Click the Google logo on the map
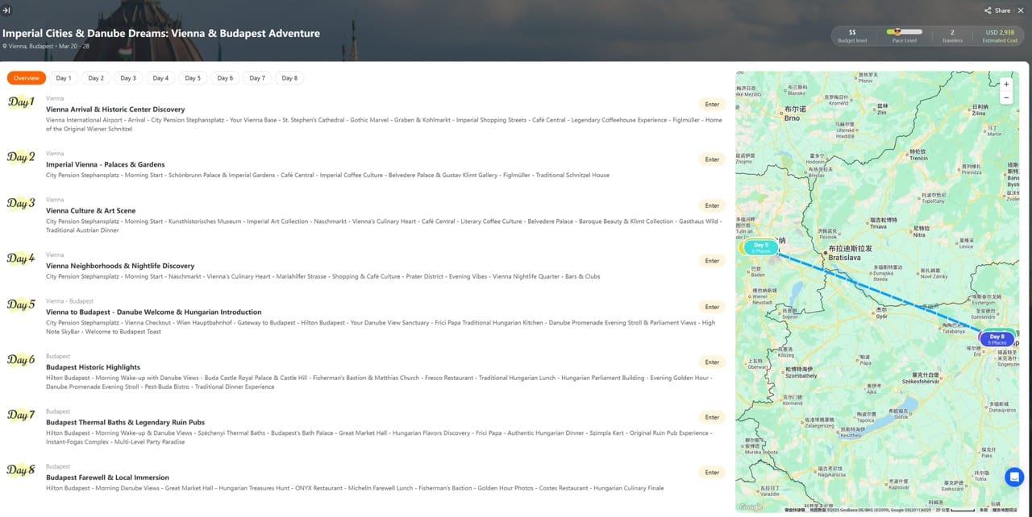Screen dimensions: 1032x517 tap(750, 507)
